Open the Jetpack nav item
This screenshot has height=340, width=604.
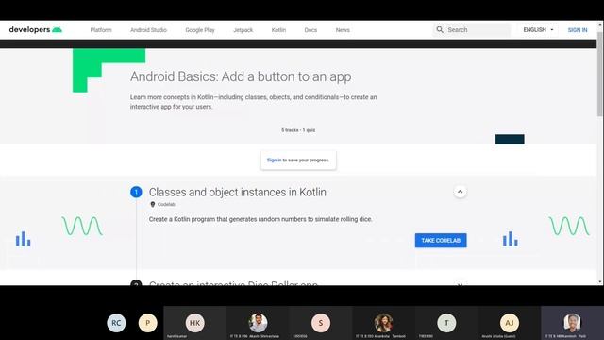click(x=243, y=30)
